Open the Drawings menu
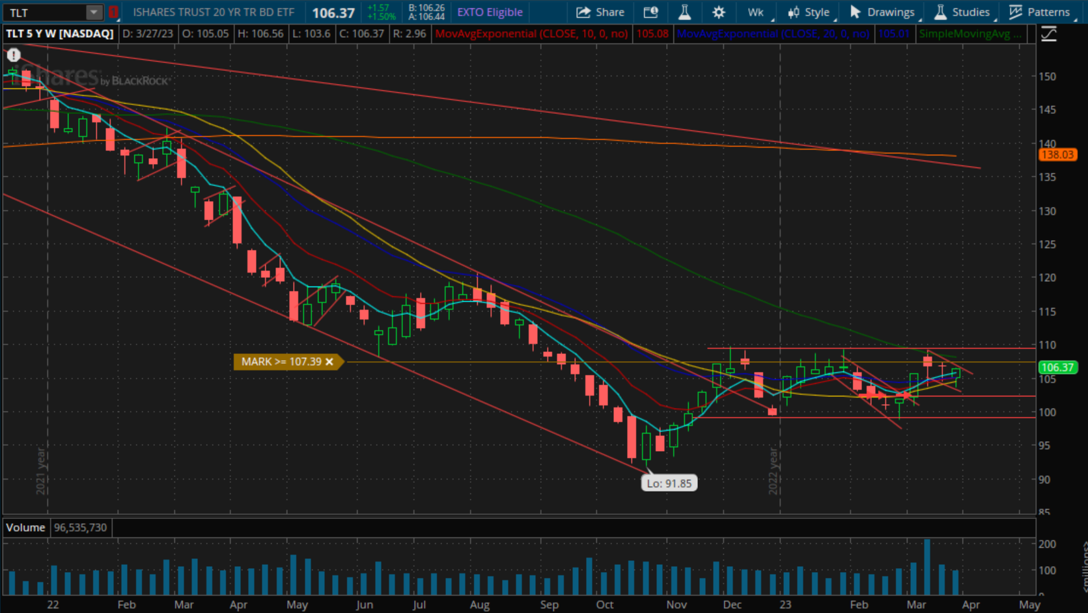 (884, 12)
